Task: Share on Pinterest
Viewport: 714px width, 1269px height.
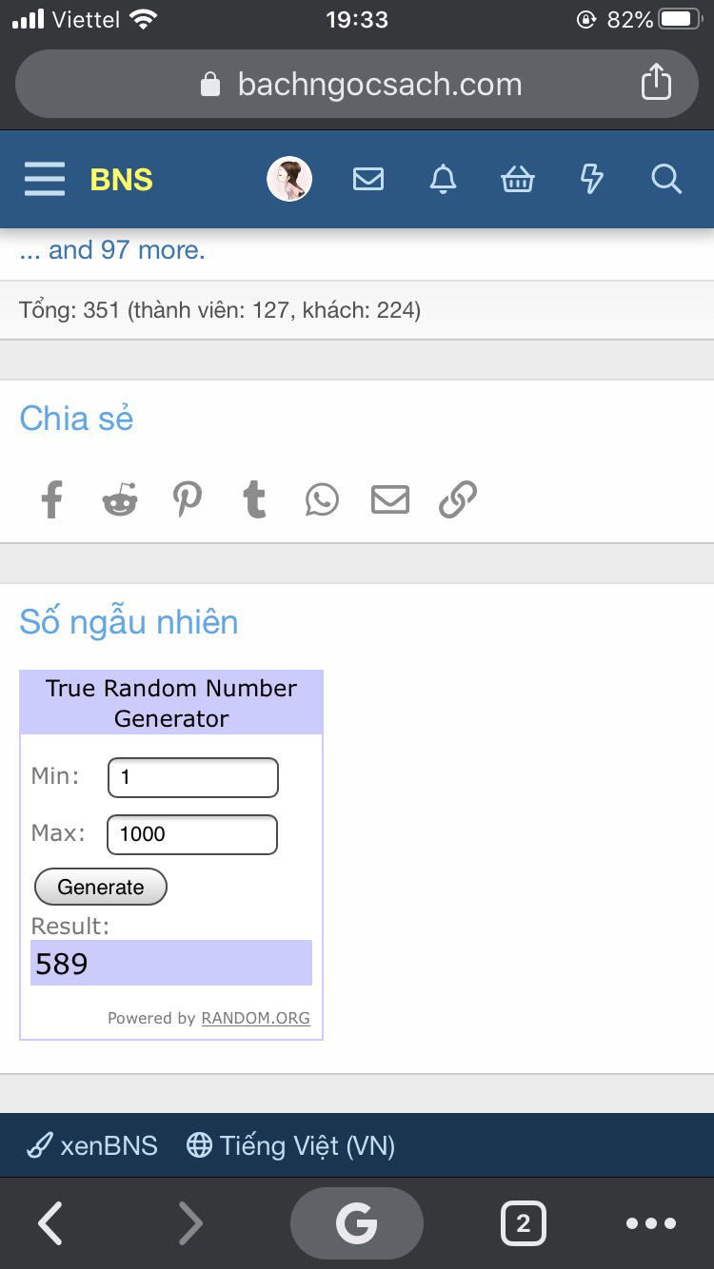Action: point(188,498)
